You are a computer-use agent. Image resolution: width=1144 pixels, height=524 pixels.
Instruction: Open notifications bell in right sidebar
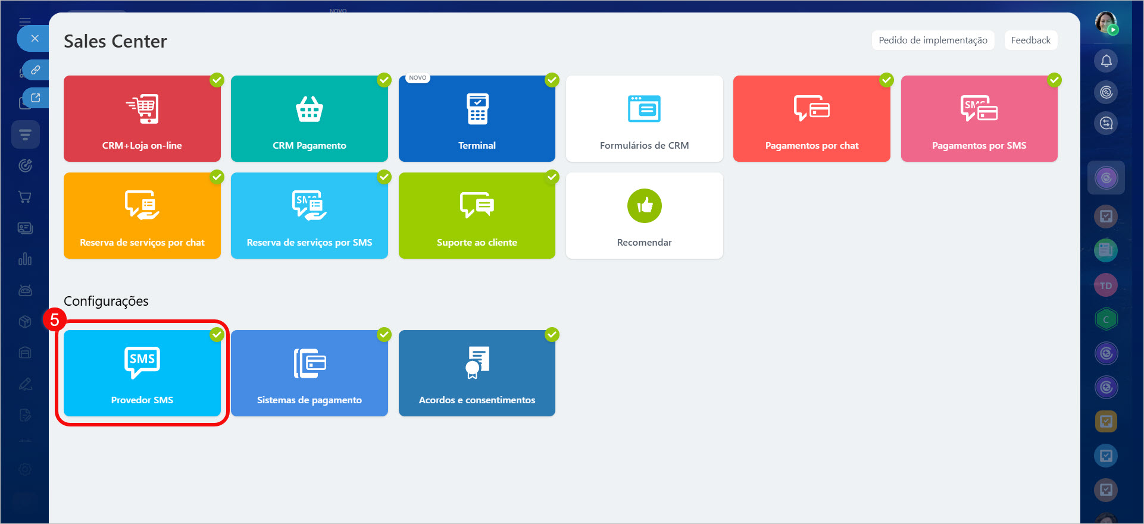pos(1106,61)
